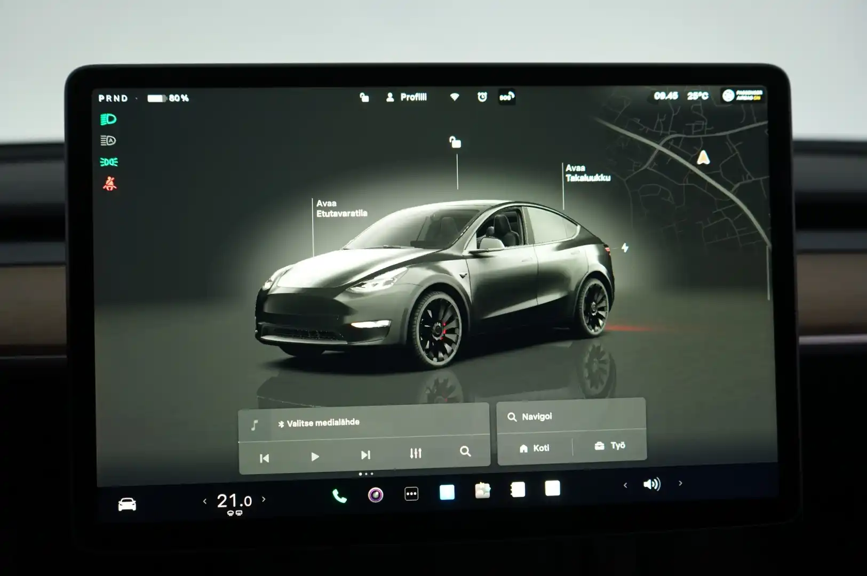This screenshot has height=576, width=867.
Task: Toggle door lock icon above car
Action: pyautogui.click(x=455, y=142)
